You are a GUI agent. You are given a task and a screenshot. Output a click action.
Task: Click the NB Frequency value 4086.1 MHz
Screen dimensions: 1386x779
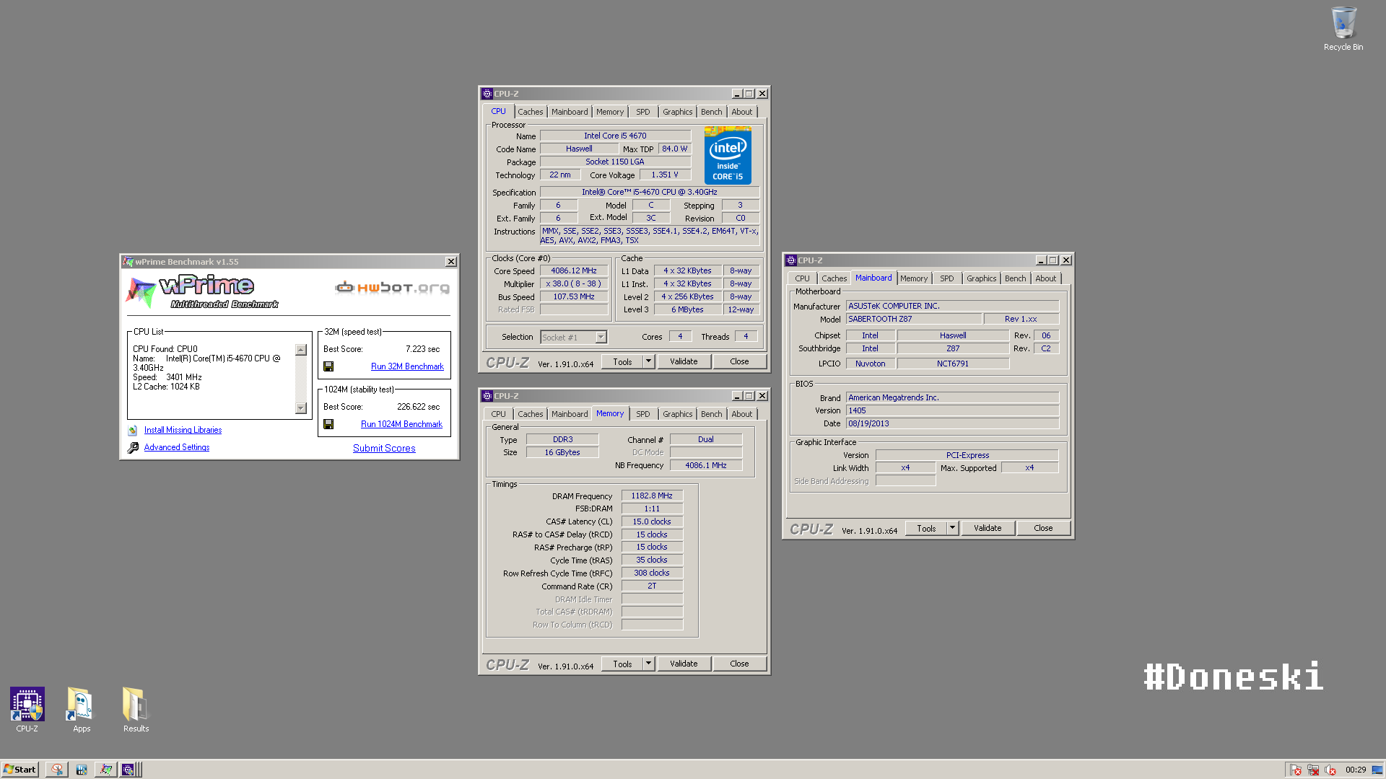click(x=706, y=465)
